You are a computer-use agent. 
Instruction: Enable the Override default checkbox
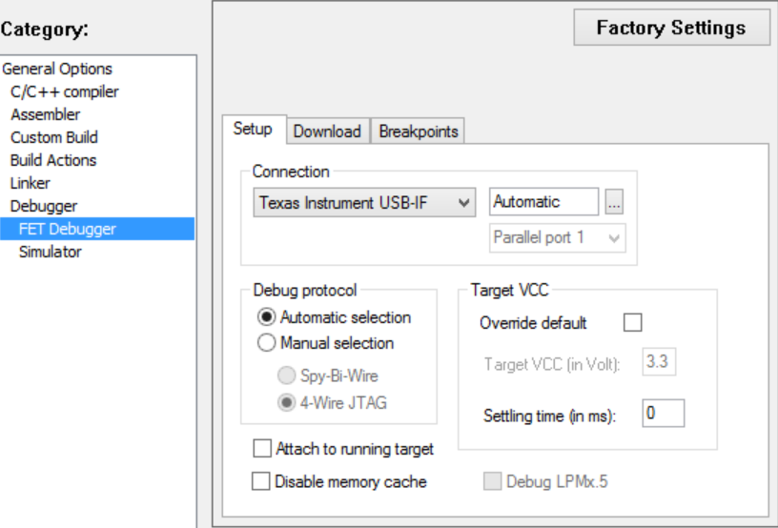coord(633,323)
